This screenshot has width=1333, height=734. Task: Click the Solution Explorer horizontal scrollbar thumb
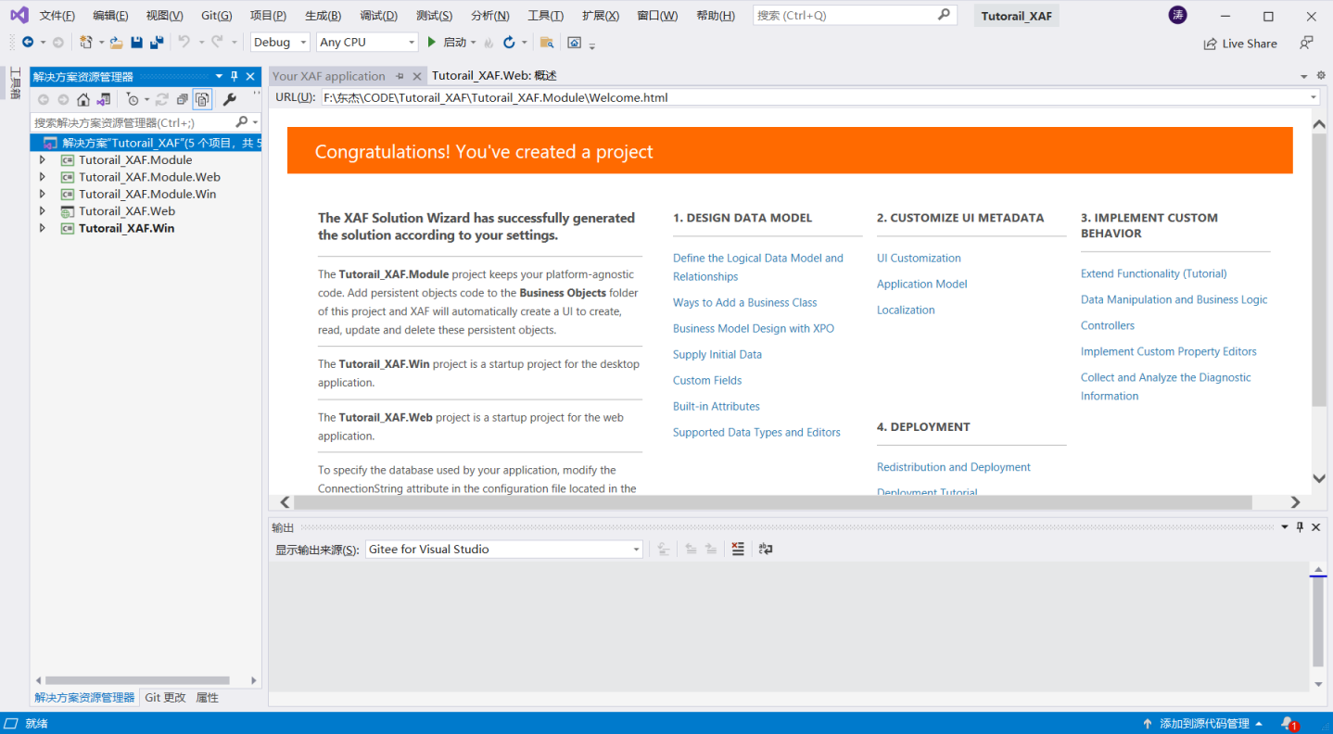137,680
